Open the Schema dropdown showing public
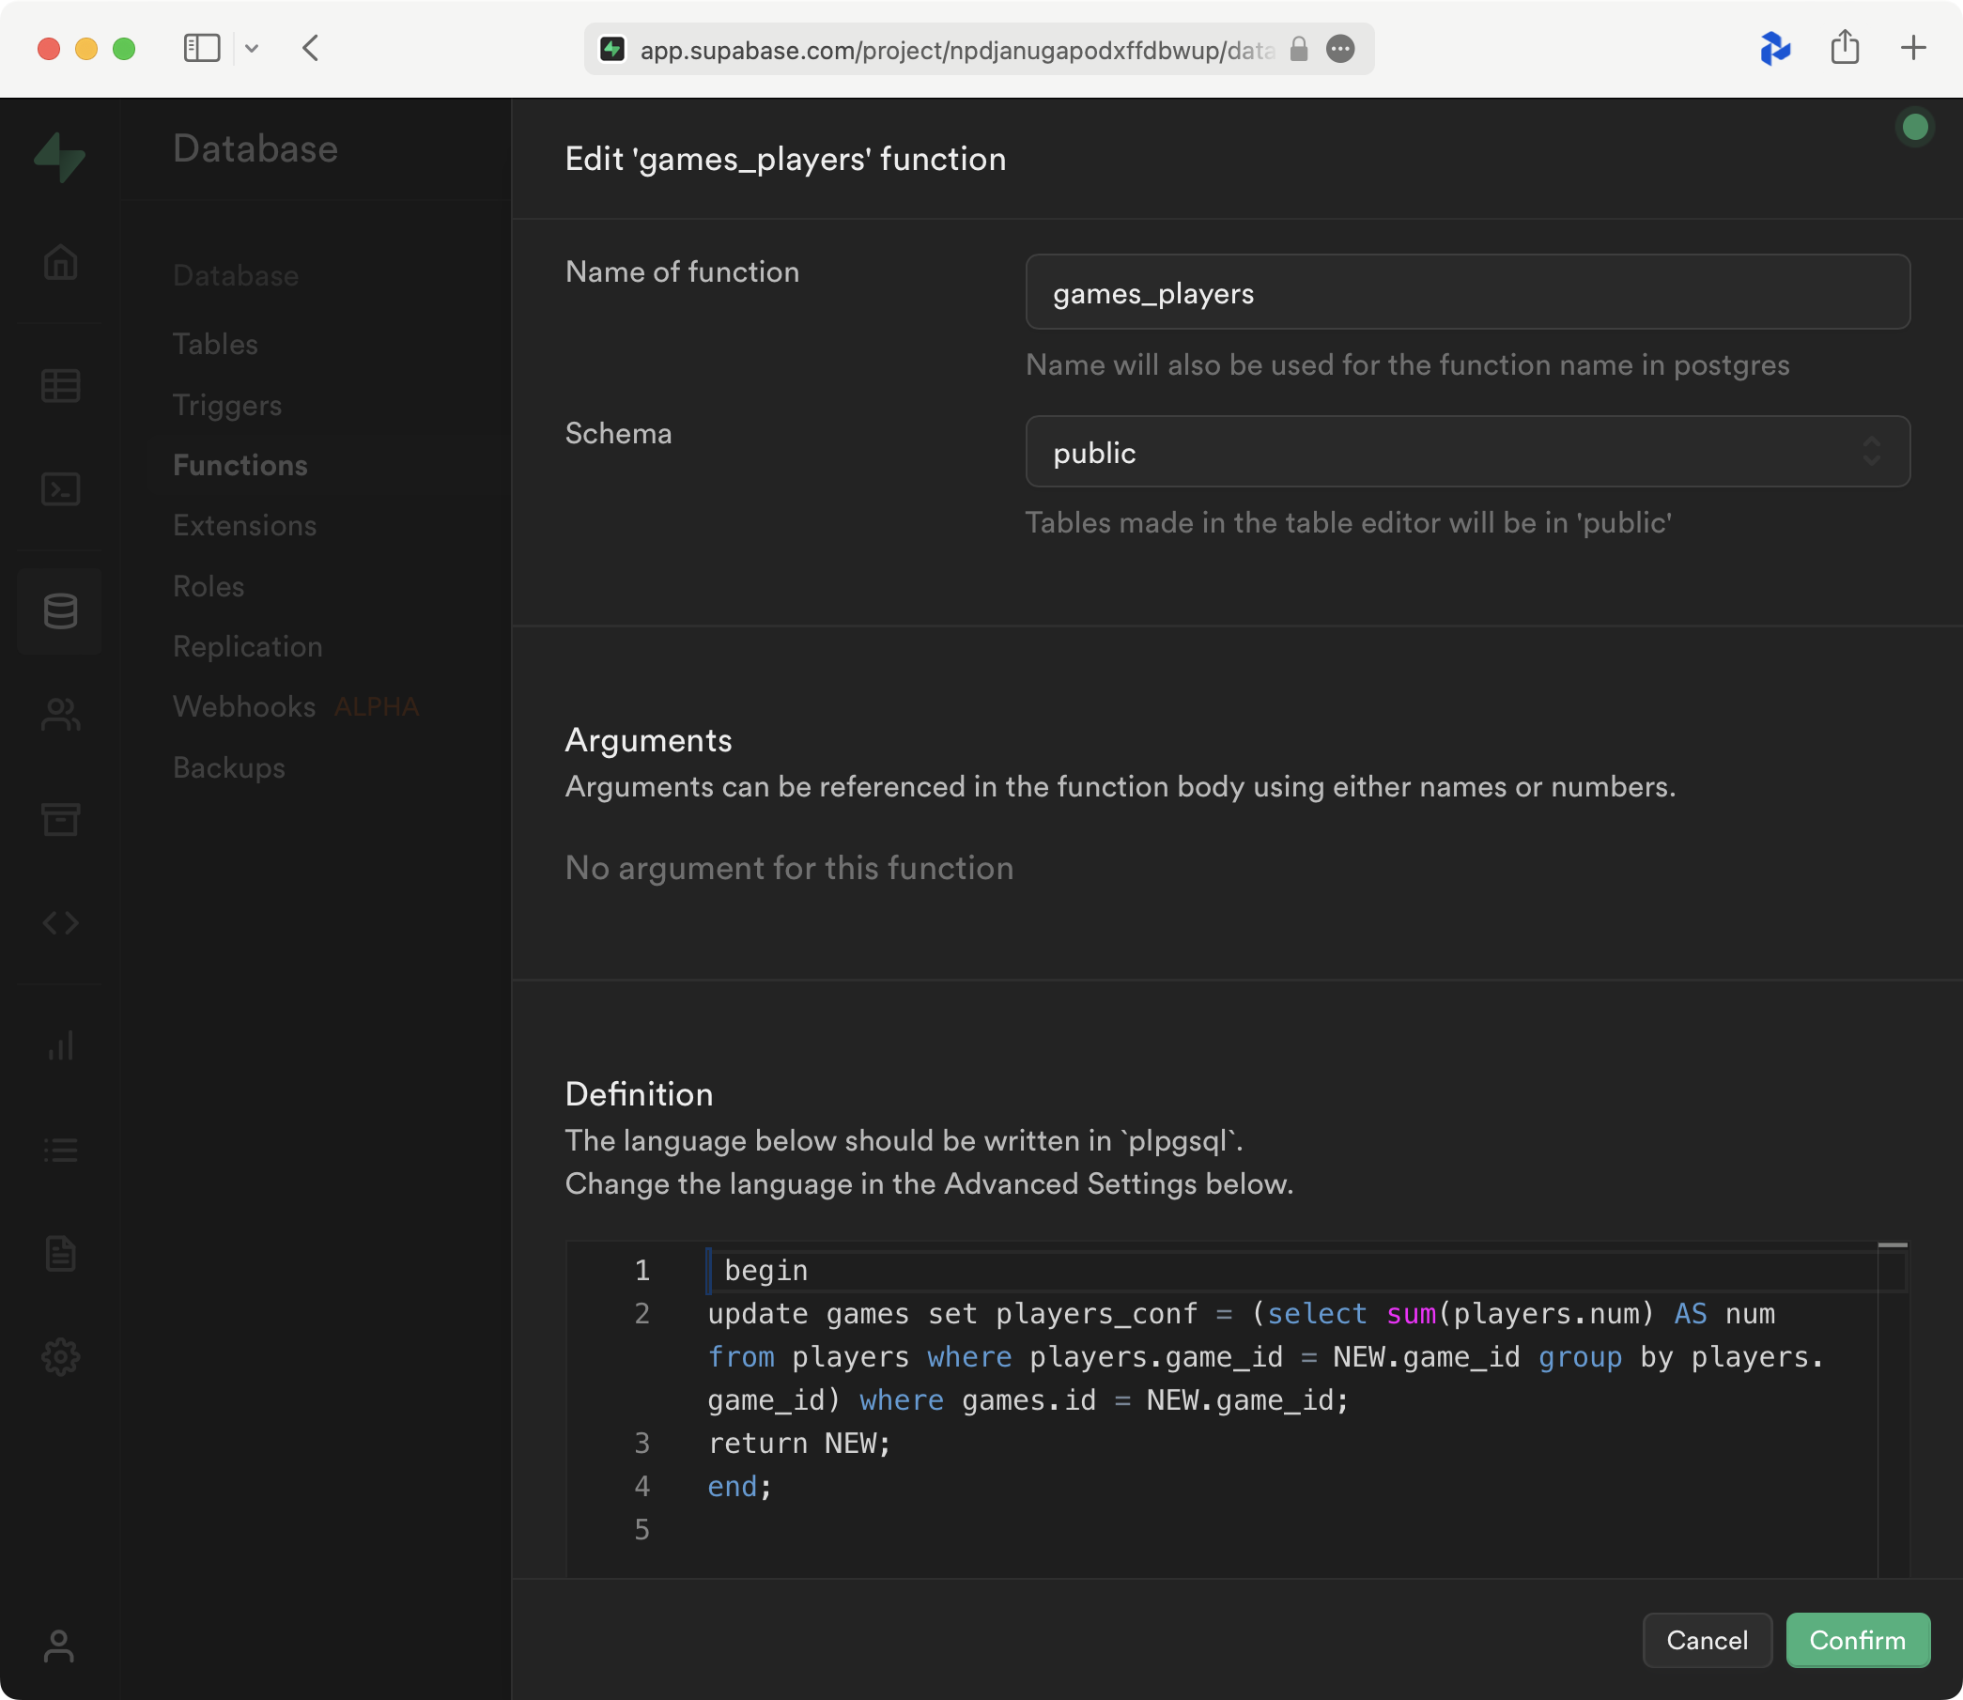Image resolution: width=1963 pixels, height=1700 pixels. pos(1467,452)
